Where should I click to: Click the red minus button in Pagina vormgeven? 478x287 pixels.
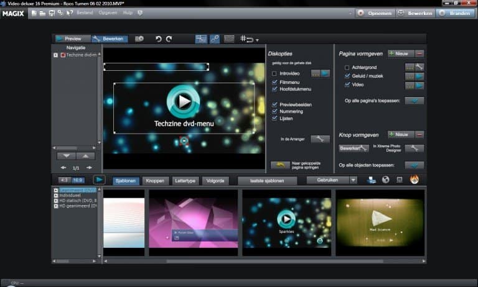[419, 53]
